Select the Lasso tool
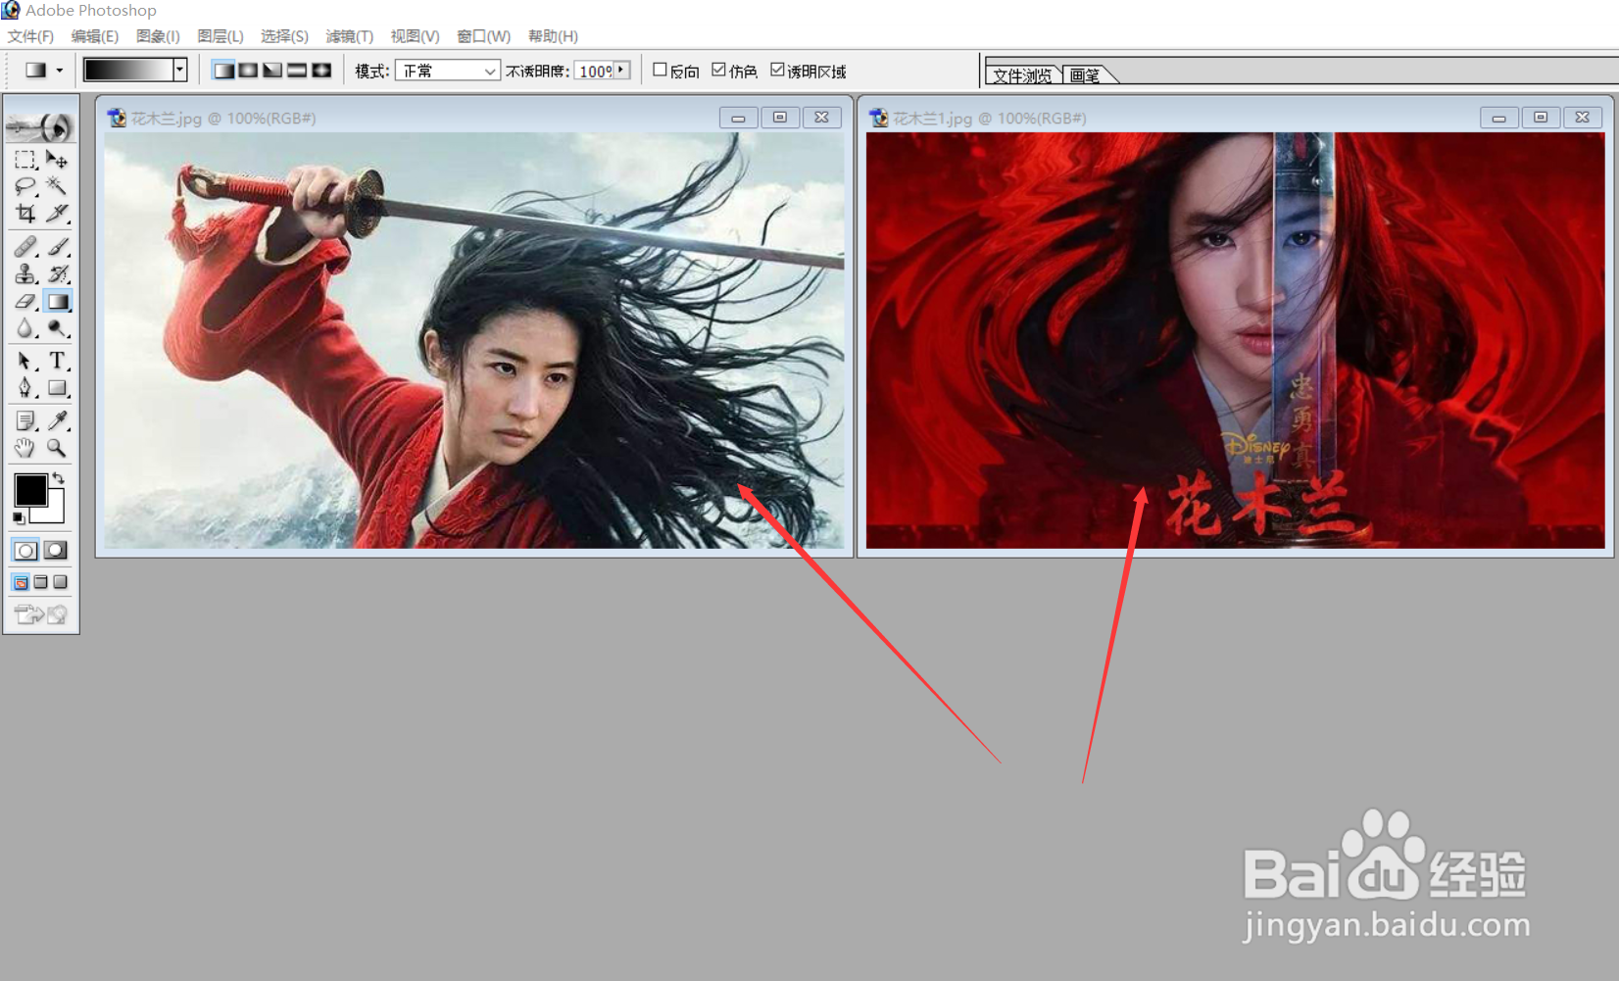 [x=25, y=186]
